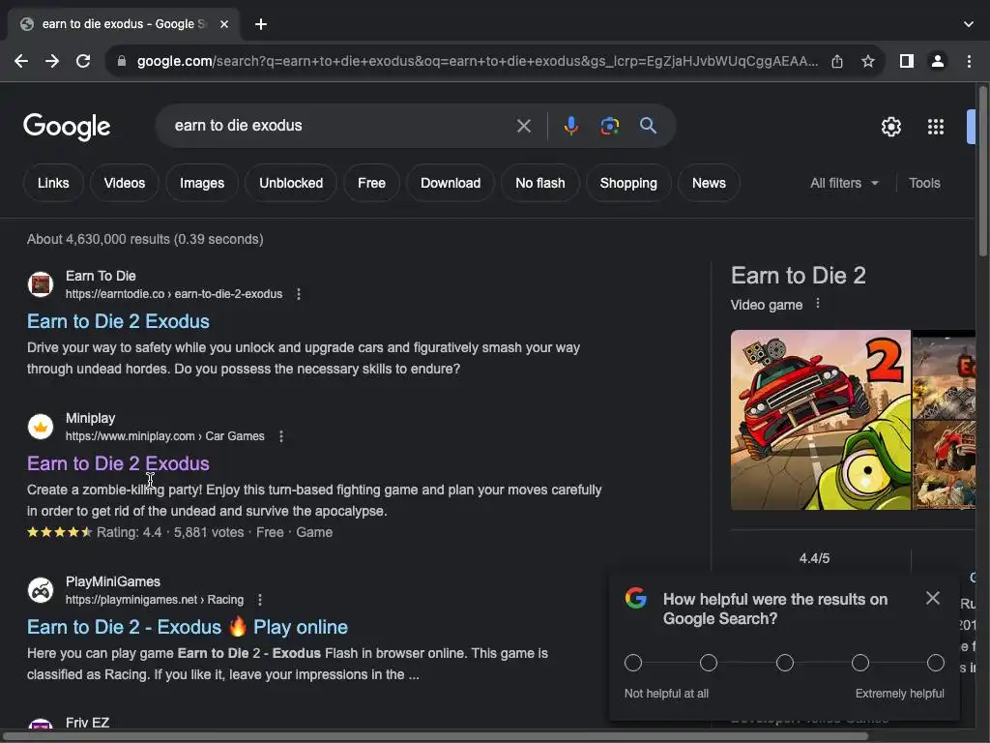Expand the All filters dropdown
Image resolution: width=990 pixels, height=743 pixels.
coord(844,183)
